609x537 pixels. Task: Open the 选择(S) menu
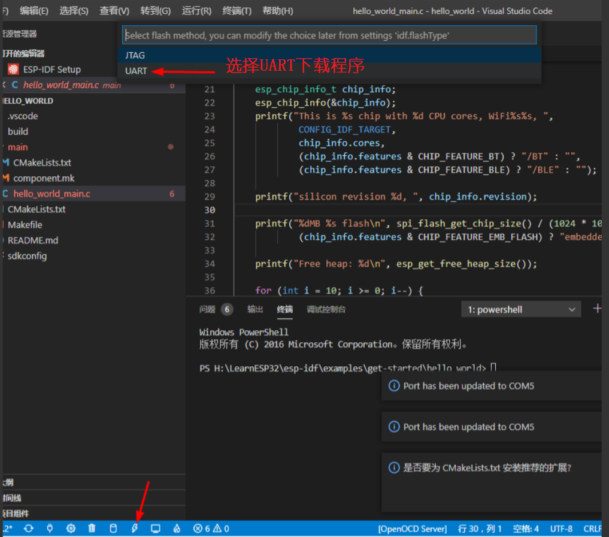click(74, 11)
